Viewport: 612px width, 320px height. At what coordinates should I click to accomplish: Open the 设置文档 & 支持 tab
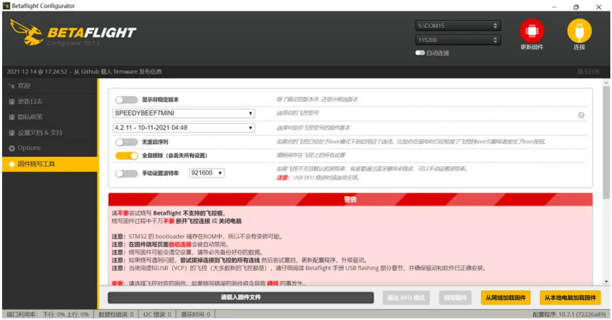[x=50, y=132]
